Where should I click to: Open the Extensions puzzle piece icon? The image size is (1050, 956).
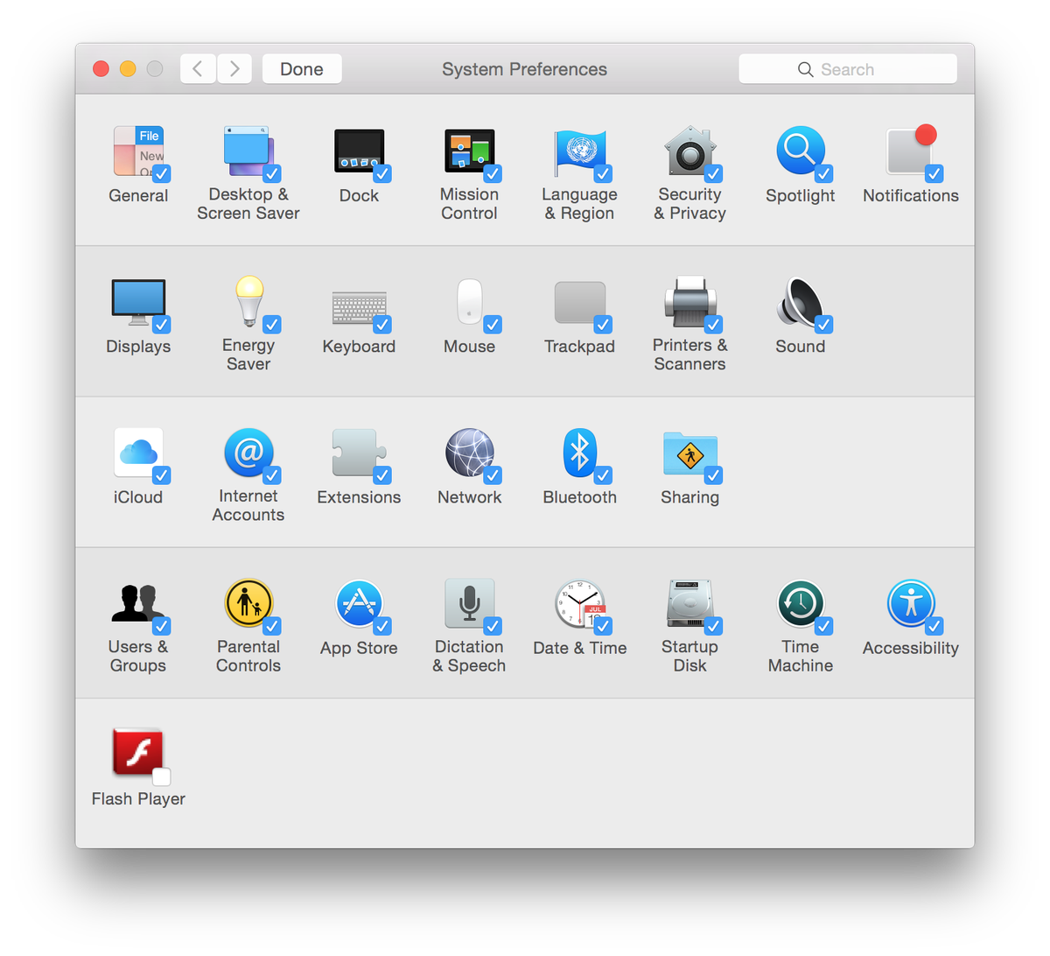359,453
